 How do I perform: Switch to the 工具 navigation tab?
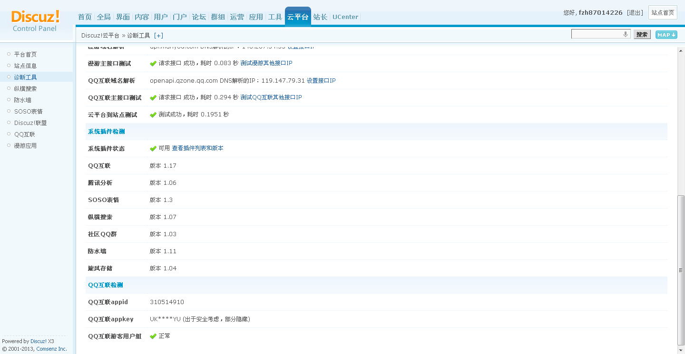pos(275,17)
